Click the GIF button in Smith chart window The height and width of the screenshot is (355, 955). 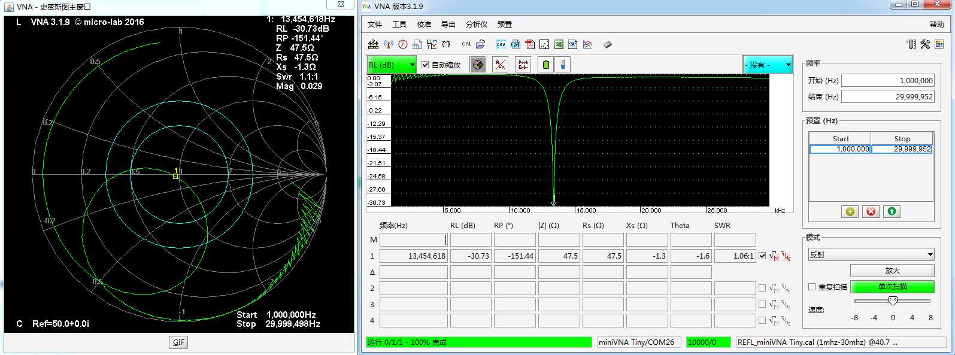pos(178,342)
